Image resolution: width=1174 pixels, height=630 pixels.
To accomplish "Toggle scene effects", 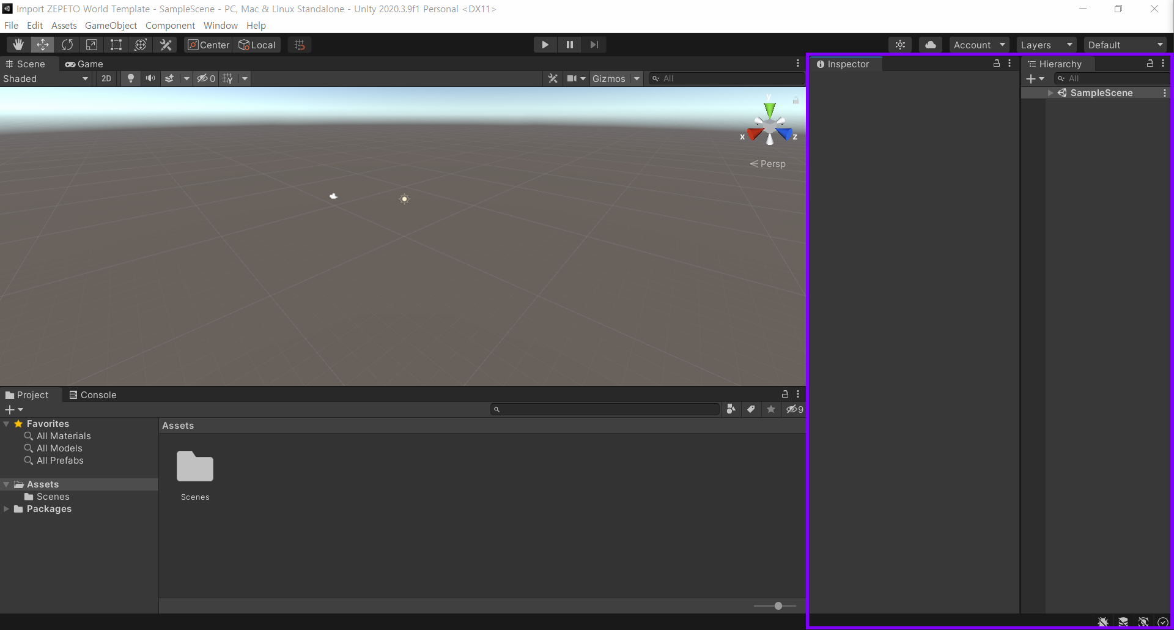I will [169, 78].
